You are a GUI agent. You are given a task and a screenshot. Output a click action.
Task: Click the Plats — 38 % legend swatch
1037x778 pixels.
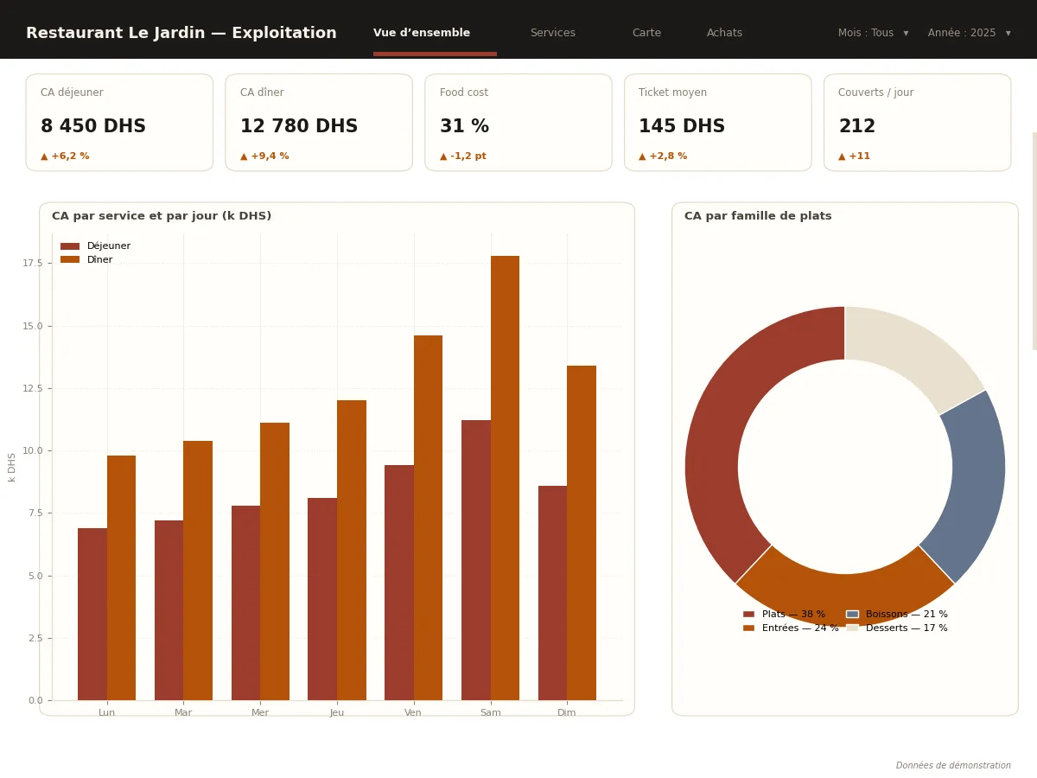(748, 615)
